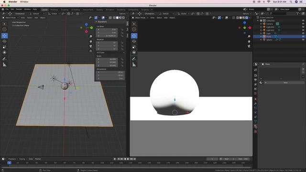The width and height of the screenshot is (306, 172).
Task: Hide Sphere with its eye icon
Action: [x=303, y=40]
